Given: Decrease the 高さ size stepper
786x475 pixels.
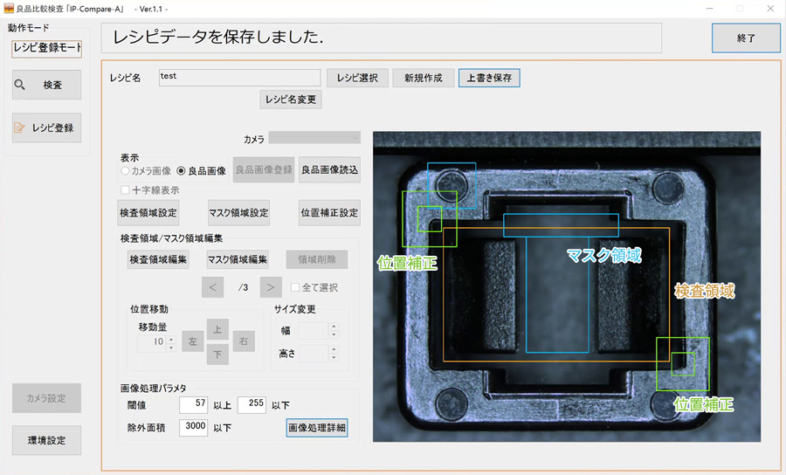Looking at the screenshot, I should (333, 358).
